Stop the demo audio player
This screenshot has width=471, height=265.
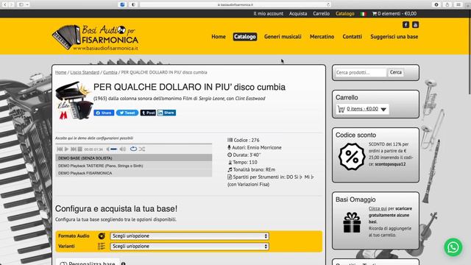point(80,149)
